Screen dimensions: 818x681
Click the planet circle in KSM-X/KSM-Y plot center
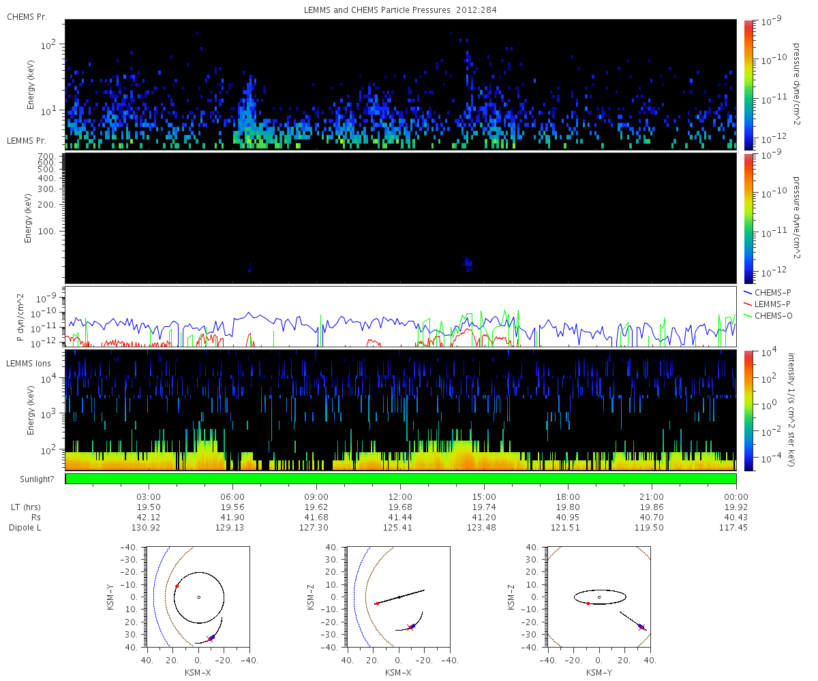point(198,597)
